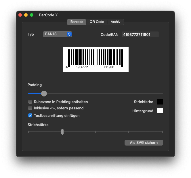Uncheck Textbeschriftung einfügen checkbox
Image resolution: width=191 pixels, height=178 pixels.
point(30,115)
